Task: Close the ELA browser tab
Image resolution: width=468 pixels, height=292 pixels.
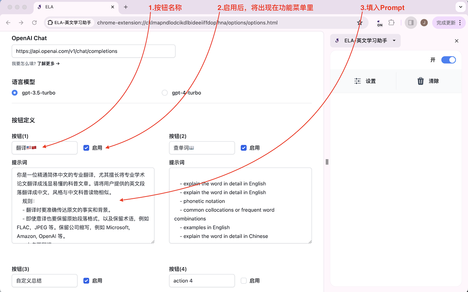Action: 113,7
